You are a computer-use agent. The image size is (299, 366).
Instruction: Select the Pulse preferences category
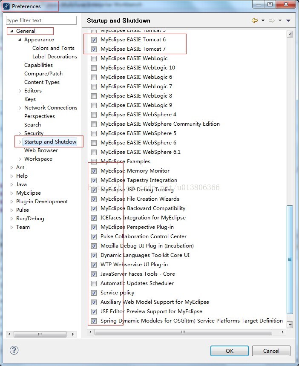coord(23,210)
